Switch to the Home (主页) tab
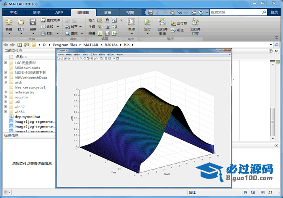The width and height of the screenshot is (283, 198). coord(14,12)
